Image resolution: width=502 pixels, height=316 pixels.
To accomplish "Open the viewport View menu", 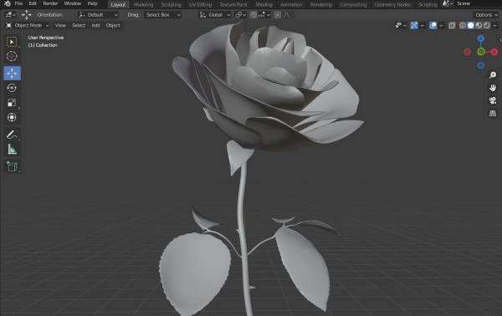I will [60, 25].
